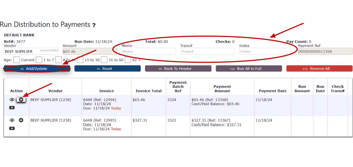View the $327.31 invoice row eye icon

12,120
